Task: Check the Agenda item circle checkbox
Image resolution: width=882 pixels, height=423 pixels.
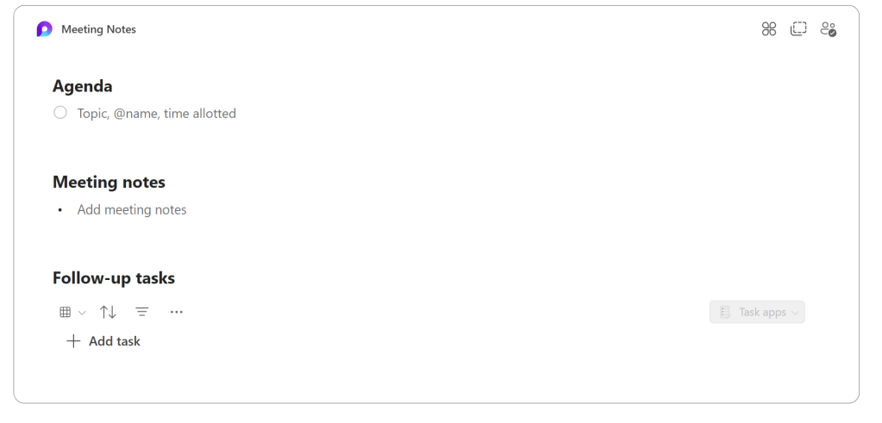Action: [x=60, y=113]
